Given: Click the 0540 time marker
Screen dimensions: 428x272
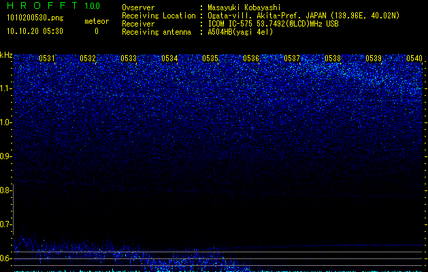Looking at the screenshot, I should click(x=414, y=58).
